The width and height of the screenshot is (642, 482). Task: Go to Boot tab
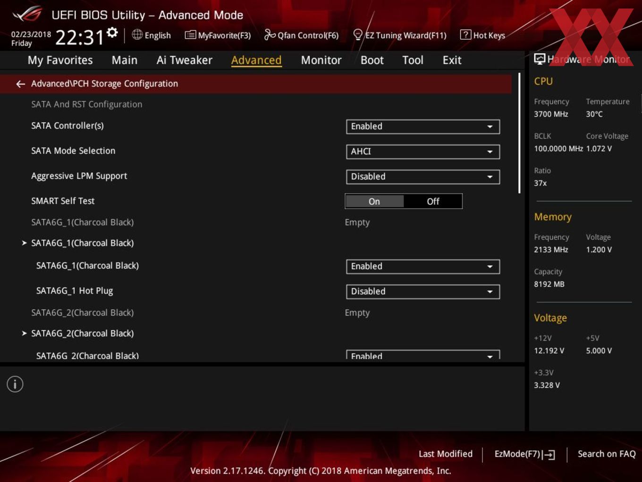(x=372, y=60)
